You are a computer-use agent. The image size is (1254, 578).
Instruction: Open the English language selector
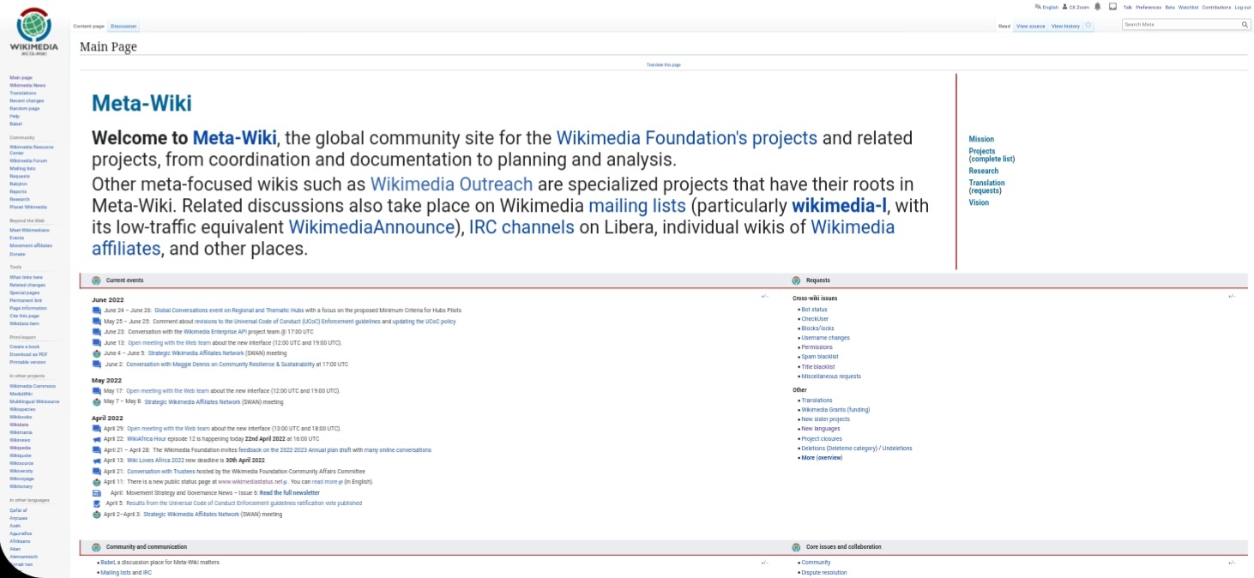pyautogui.click(x=1046, y=7)
